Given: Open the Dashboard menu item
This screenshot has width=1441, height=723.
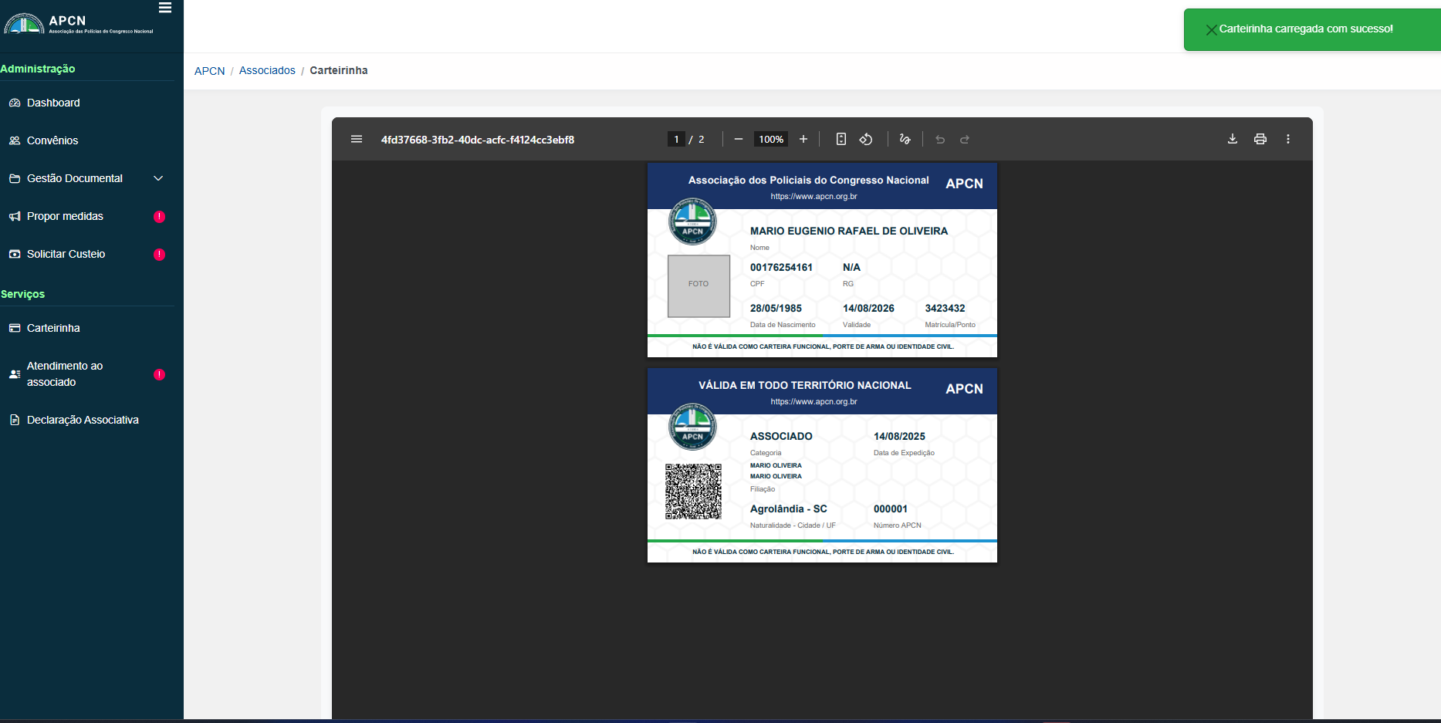Looking at the screenshot, I should point(53,103).
